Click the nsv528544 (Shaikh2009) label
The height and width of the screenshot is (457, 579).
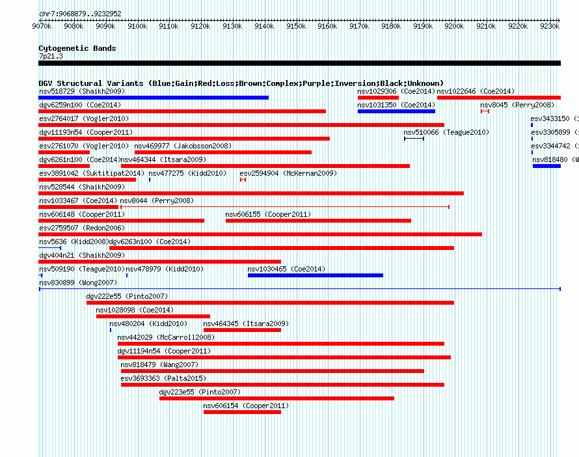[82, 187]
